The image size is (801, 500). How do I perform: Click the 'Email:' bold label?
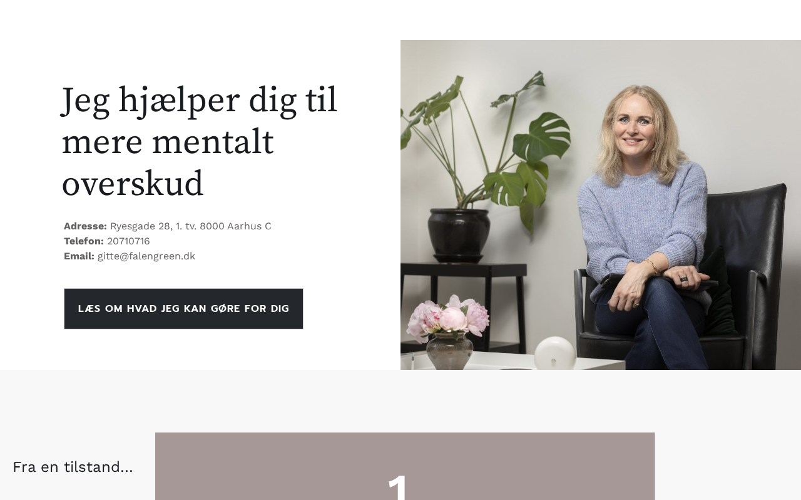coord(79,256)
